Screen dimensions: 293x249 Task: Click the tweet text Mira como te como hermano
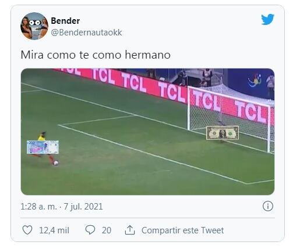96,55
